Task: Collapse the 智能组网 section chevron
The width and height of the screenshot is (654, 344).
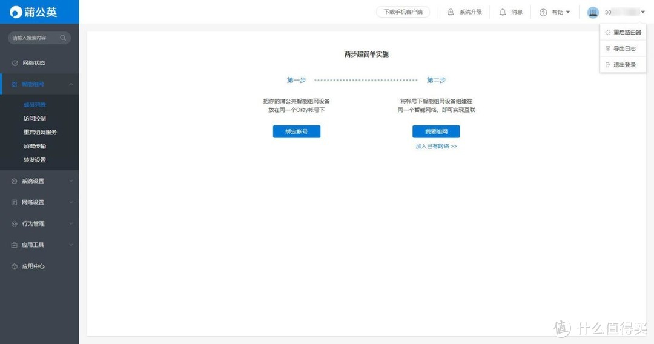Action: 71,84
